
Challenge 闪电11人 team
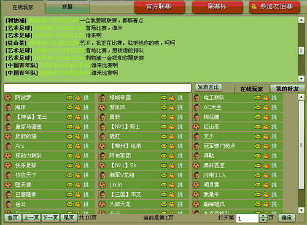pos(274,175)
